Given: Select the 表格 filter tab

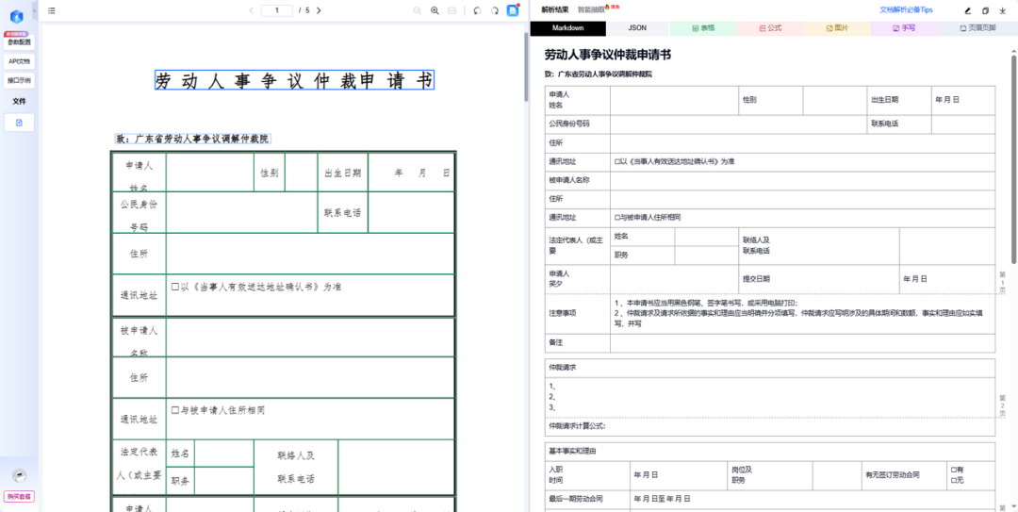Looking at the screenshot, I should 703,28.
